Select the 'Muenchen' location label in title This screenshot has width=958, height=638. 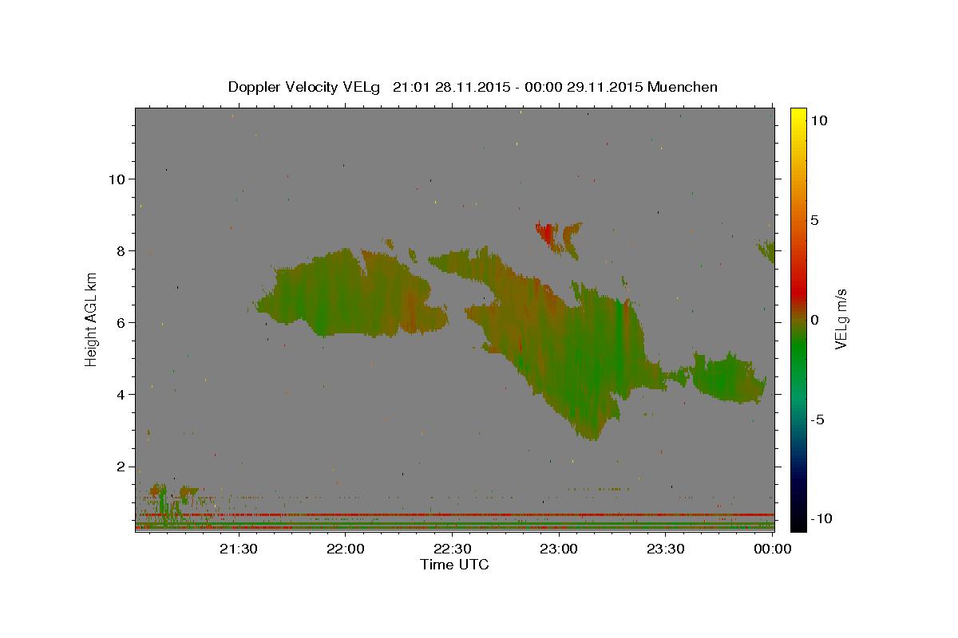coord(683,87)
